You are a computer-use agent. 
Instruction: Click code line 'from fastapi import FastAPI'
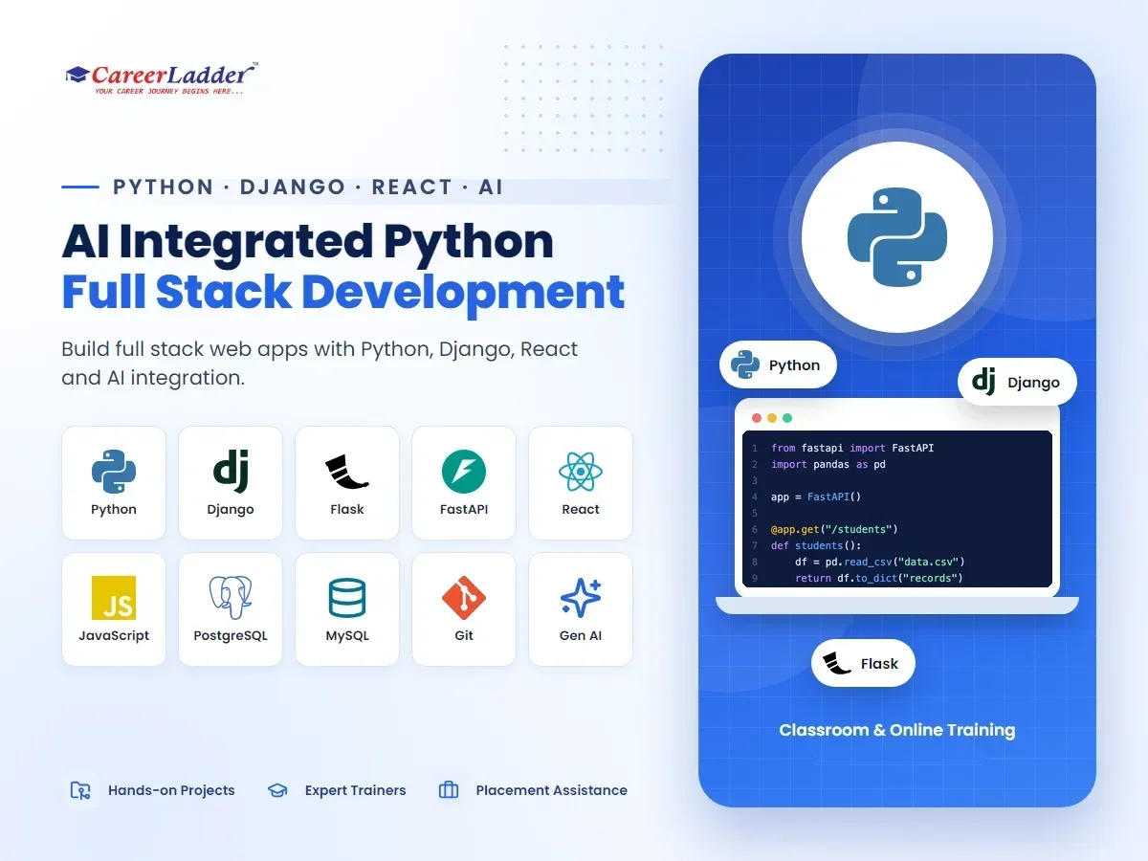click(852, 448)
